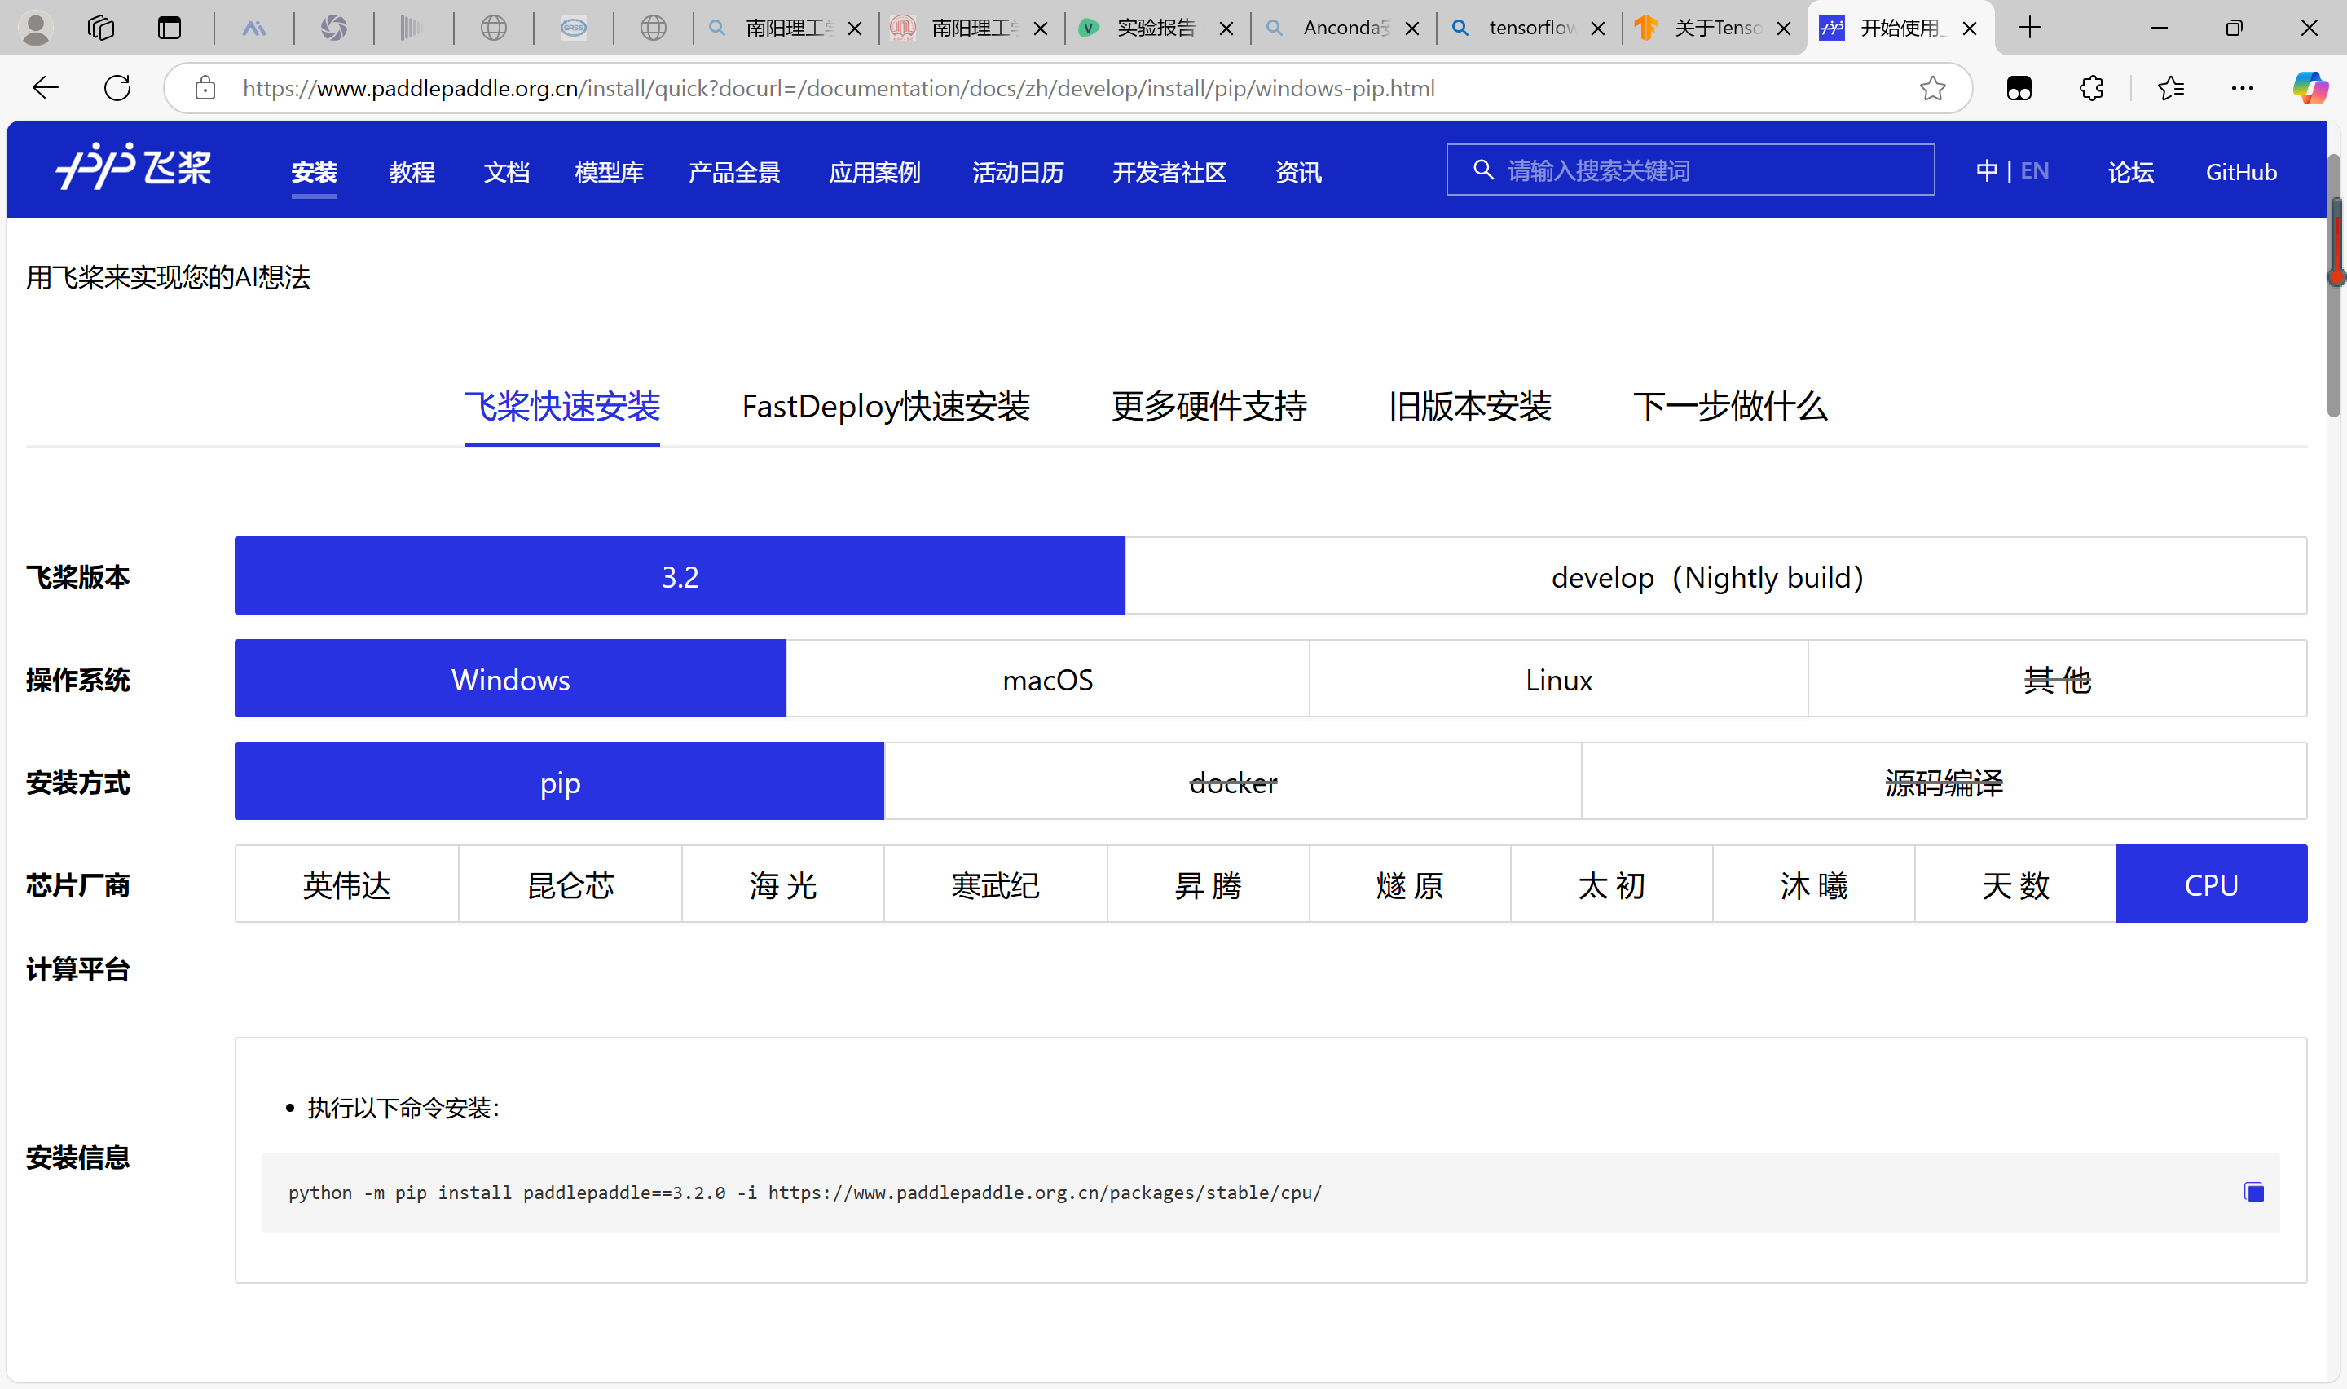The height and width of the screenshot is (1389, 2347).
Task: Close the tensorflow tab
Action: pyautogui.click(x=1598, y=29)
